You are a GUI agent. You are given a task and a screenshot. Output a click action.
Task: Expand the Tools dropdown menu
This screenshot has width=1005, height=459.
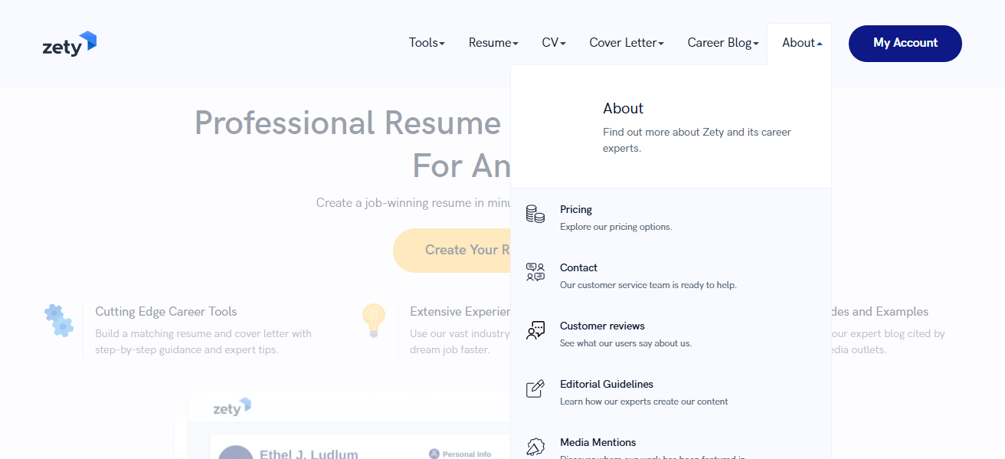427,43
